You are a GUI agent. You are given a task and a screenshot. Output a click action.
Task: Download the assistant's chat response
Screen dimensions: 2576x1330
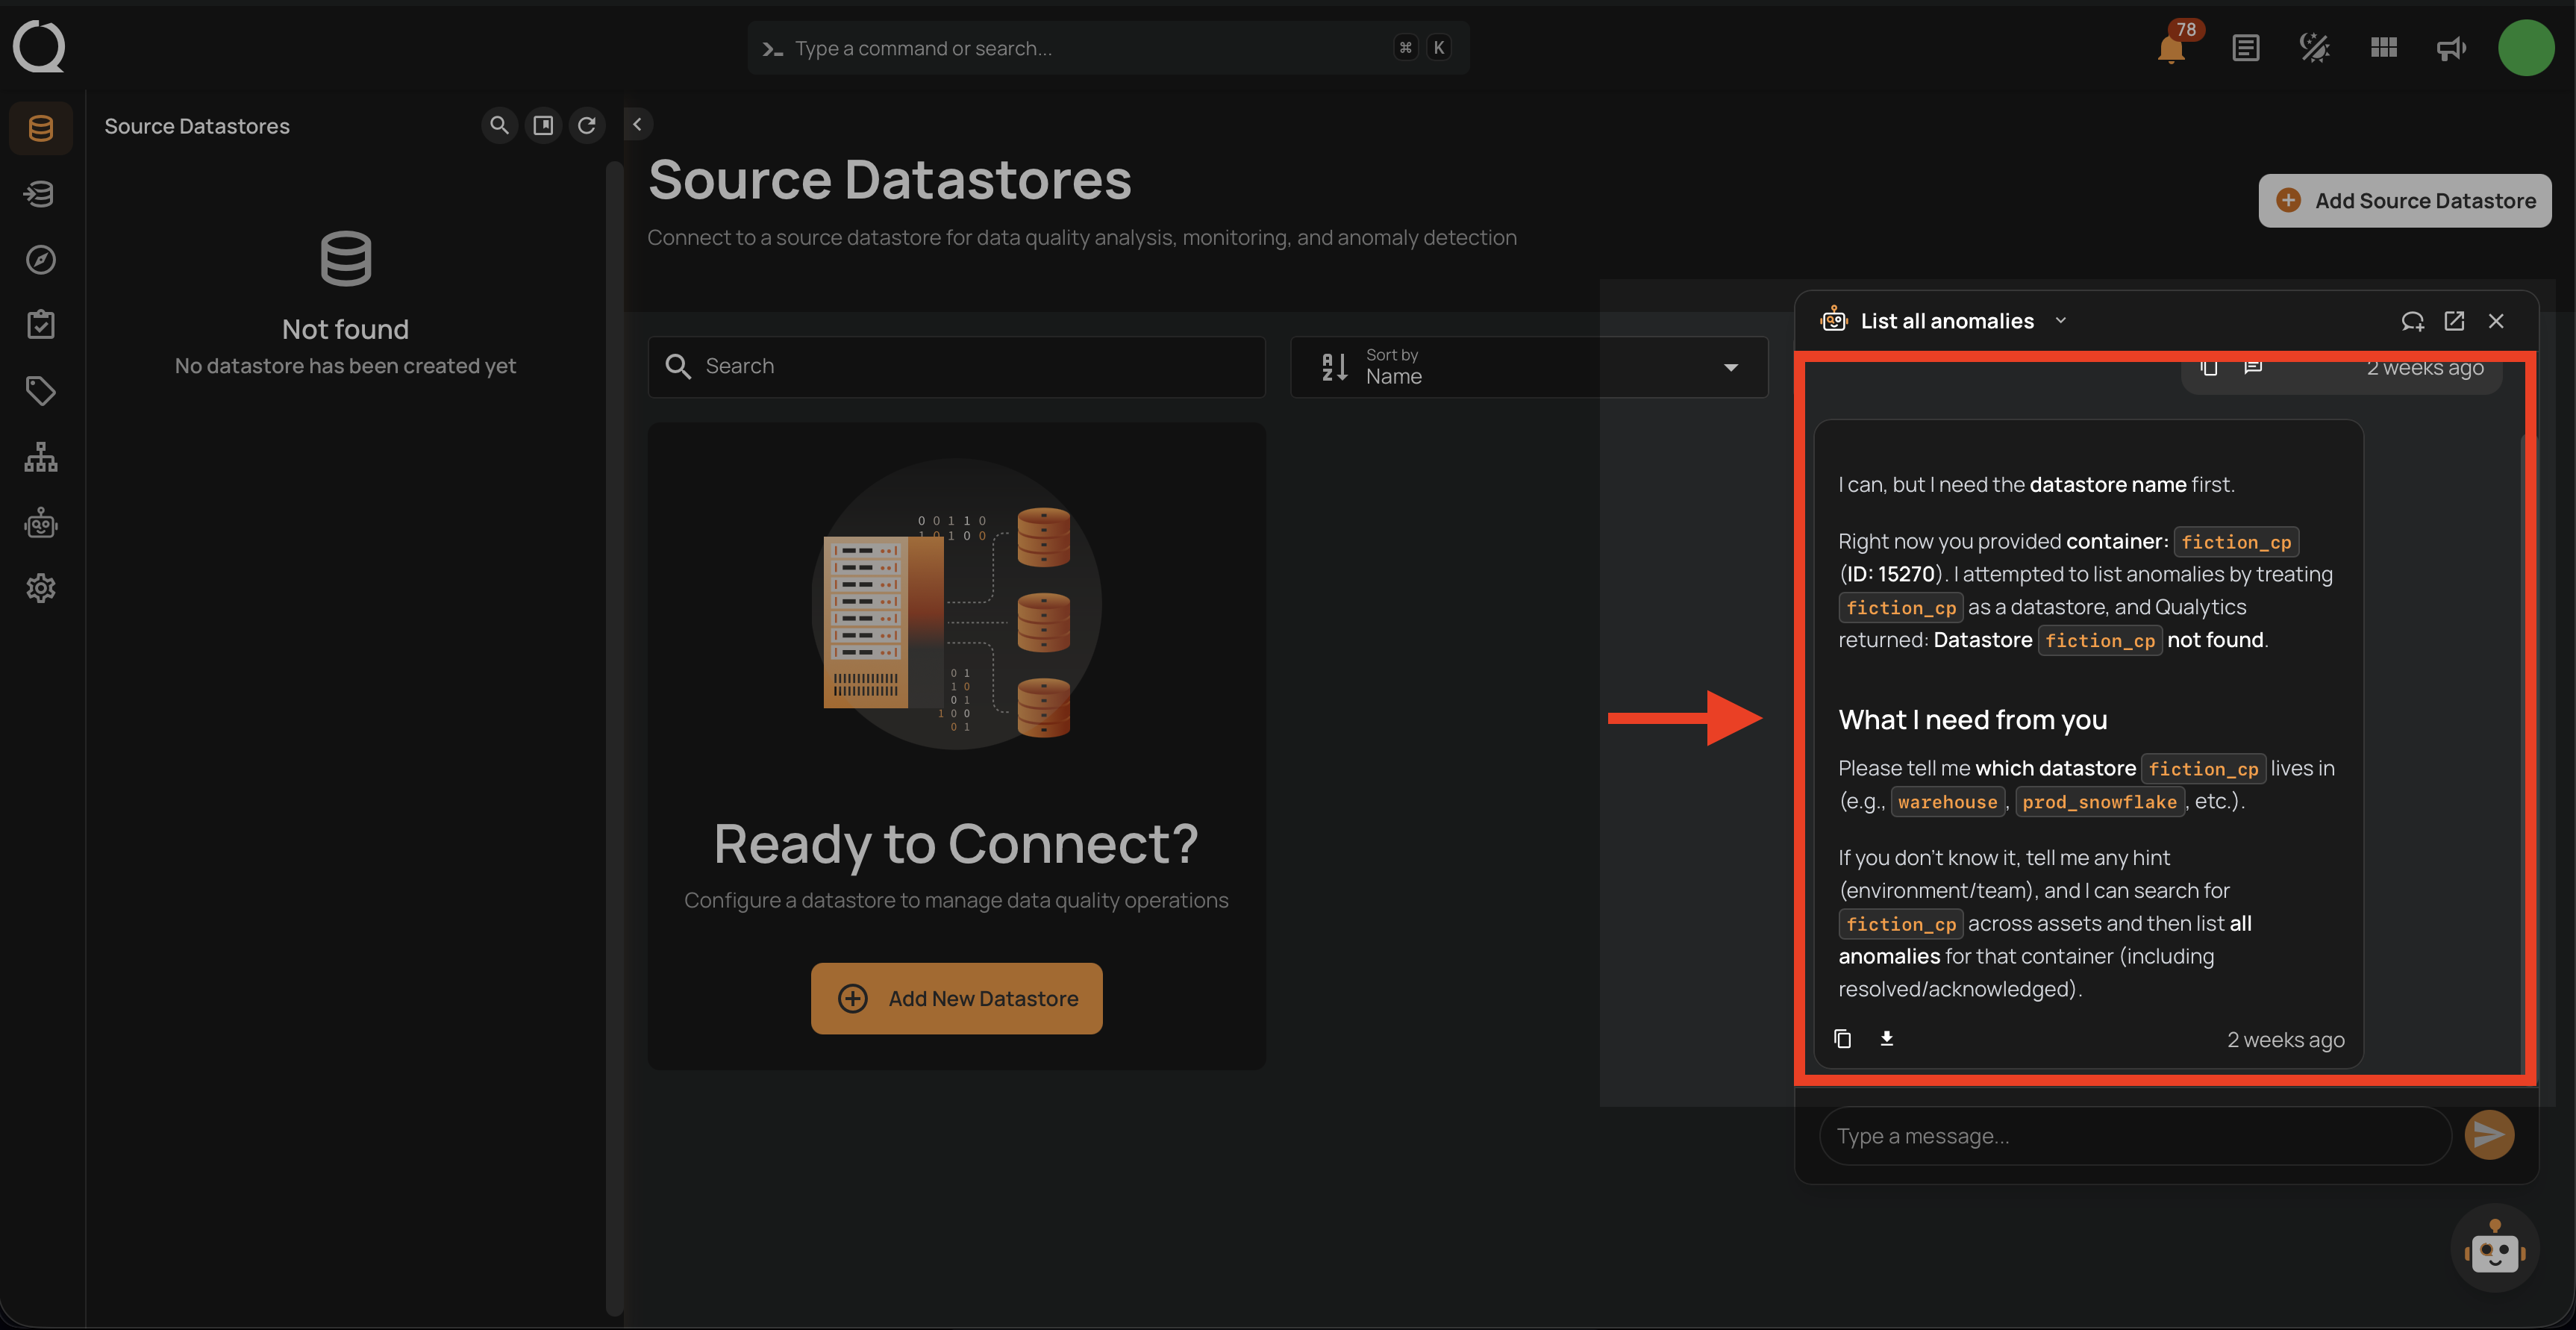coord(1886,1039)
